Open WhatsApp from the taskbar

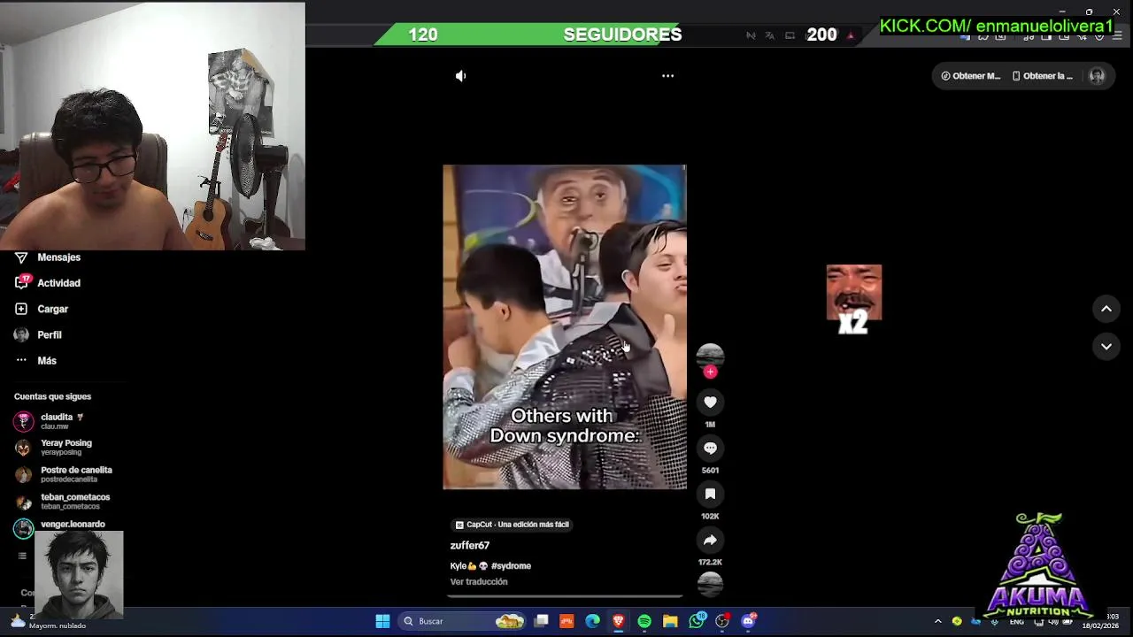(x=697, y=621)
